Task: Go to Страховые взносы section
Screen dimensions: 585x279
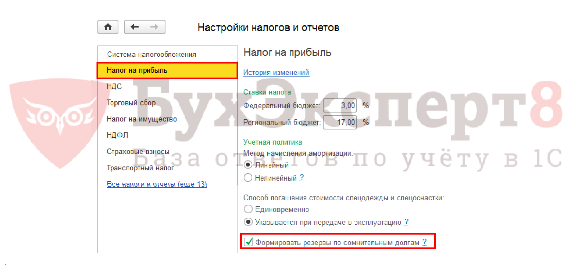Action: pyautogui.click(x=138, y=152)
